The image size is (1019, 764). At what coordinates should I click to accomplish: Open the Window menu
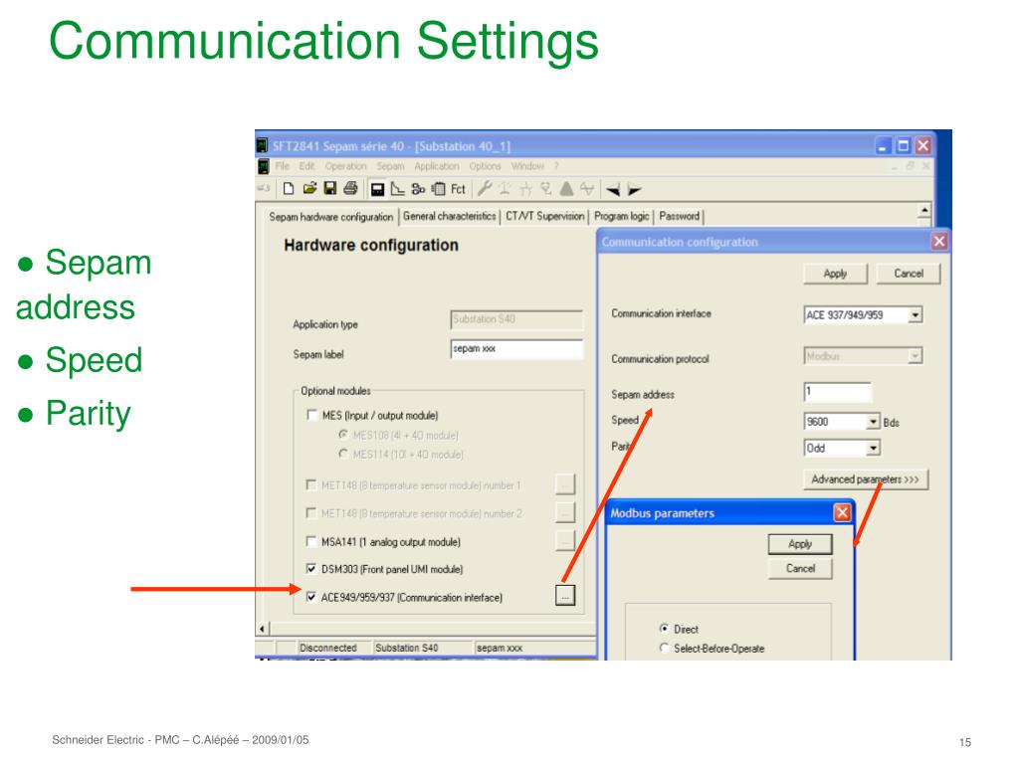click(527, 166)
